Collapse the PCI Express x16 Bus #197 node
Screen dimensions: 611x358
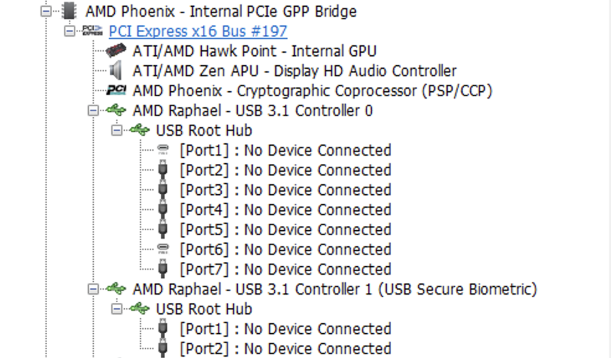(x=70, y=31)
